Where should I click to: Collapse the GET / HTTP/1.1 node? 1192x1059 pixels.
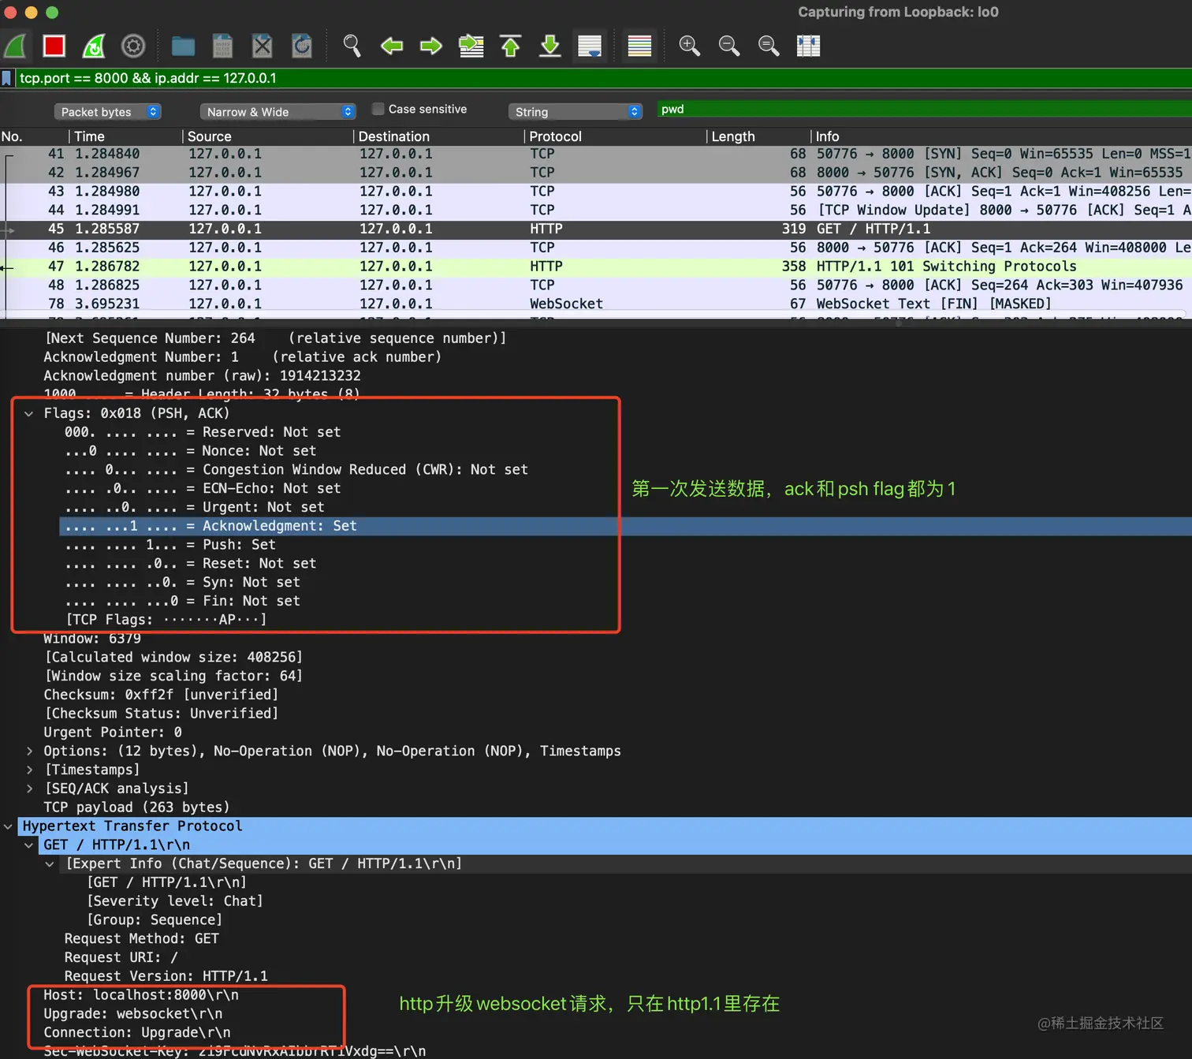tap(29, 845)
